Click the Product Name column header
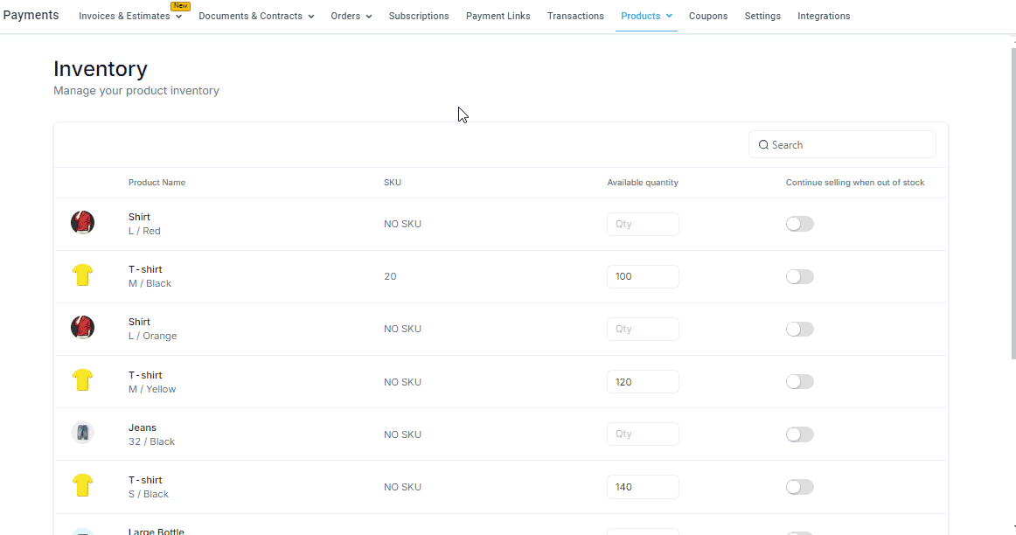 pyautogui.click(x=157, y=183)
